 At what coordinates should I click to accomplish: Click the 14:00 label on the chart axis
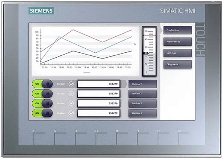[78, 67]
